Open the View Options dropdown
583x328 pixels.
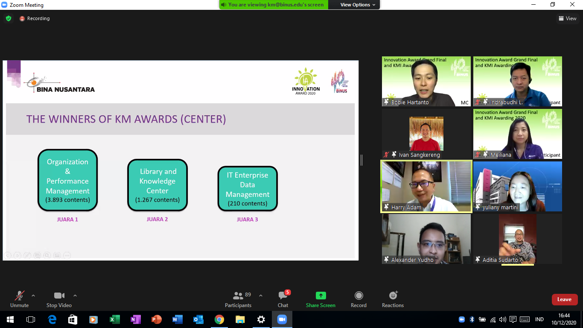[358, 5]
